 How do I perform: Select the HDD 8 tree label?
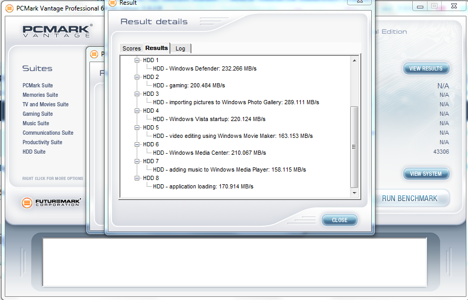(151, 178)
